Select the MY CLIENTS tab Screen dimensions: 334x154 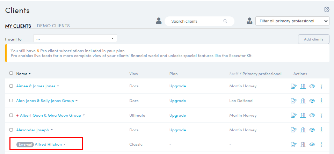pos(18,26)
